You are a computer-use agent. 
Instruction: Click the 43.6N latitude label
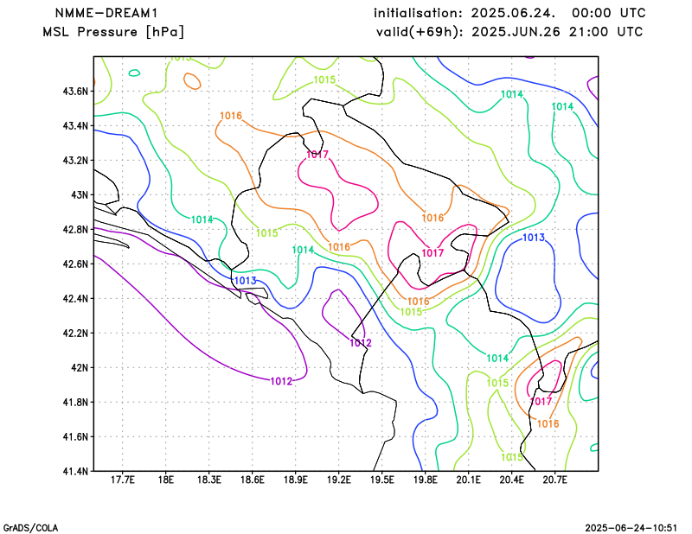[76, 92]
